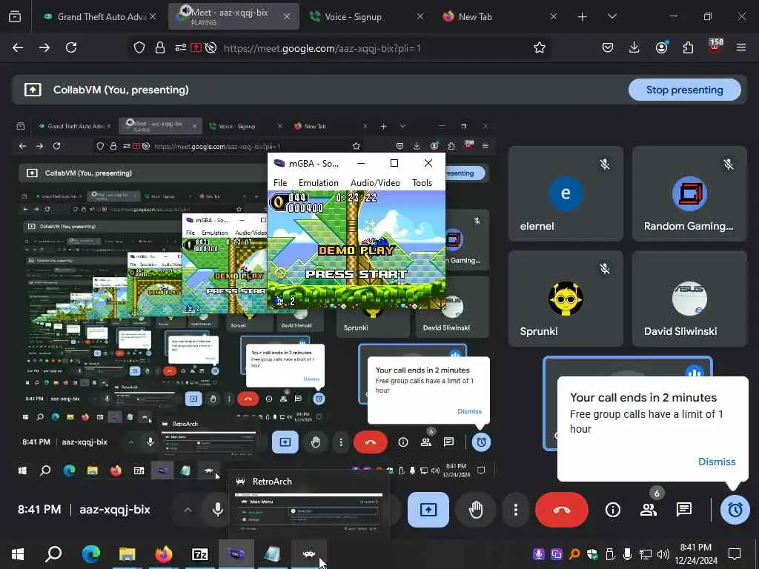Viewport: 759px width, 569px height.
Task: Dismiss the call ends notification
Action: tap(717, 462)
